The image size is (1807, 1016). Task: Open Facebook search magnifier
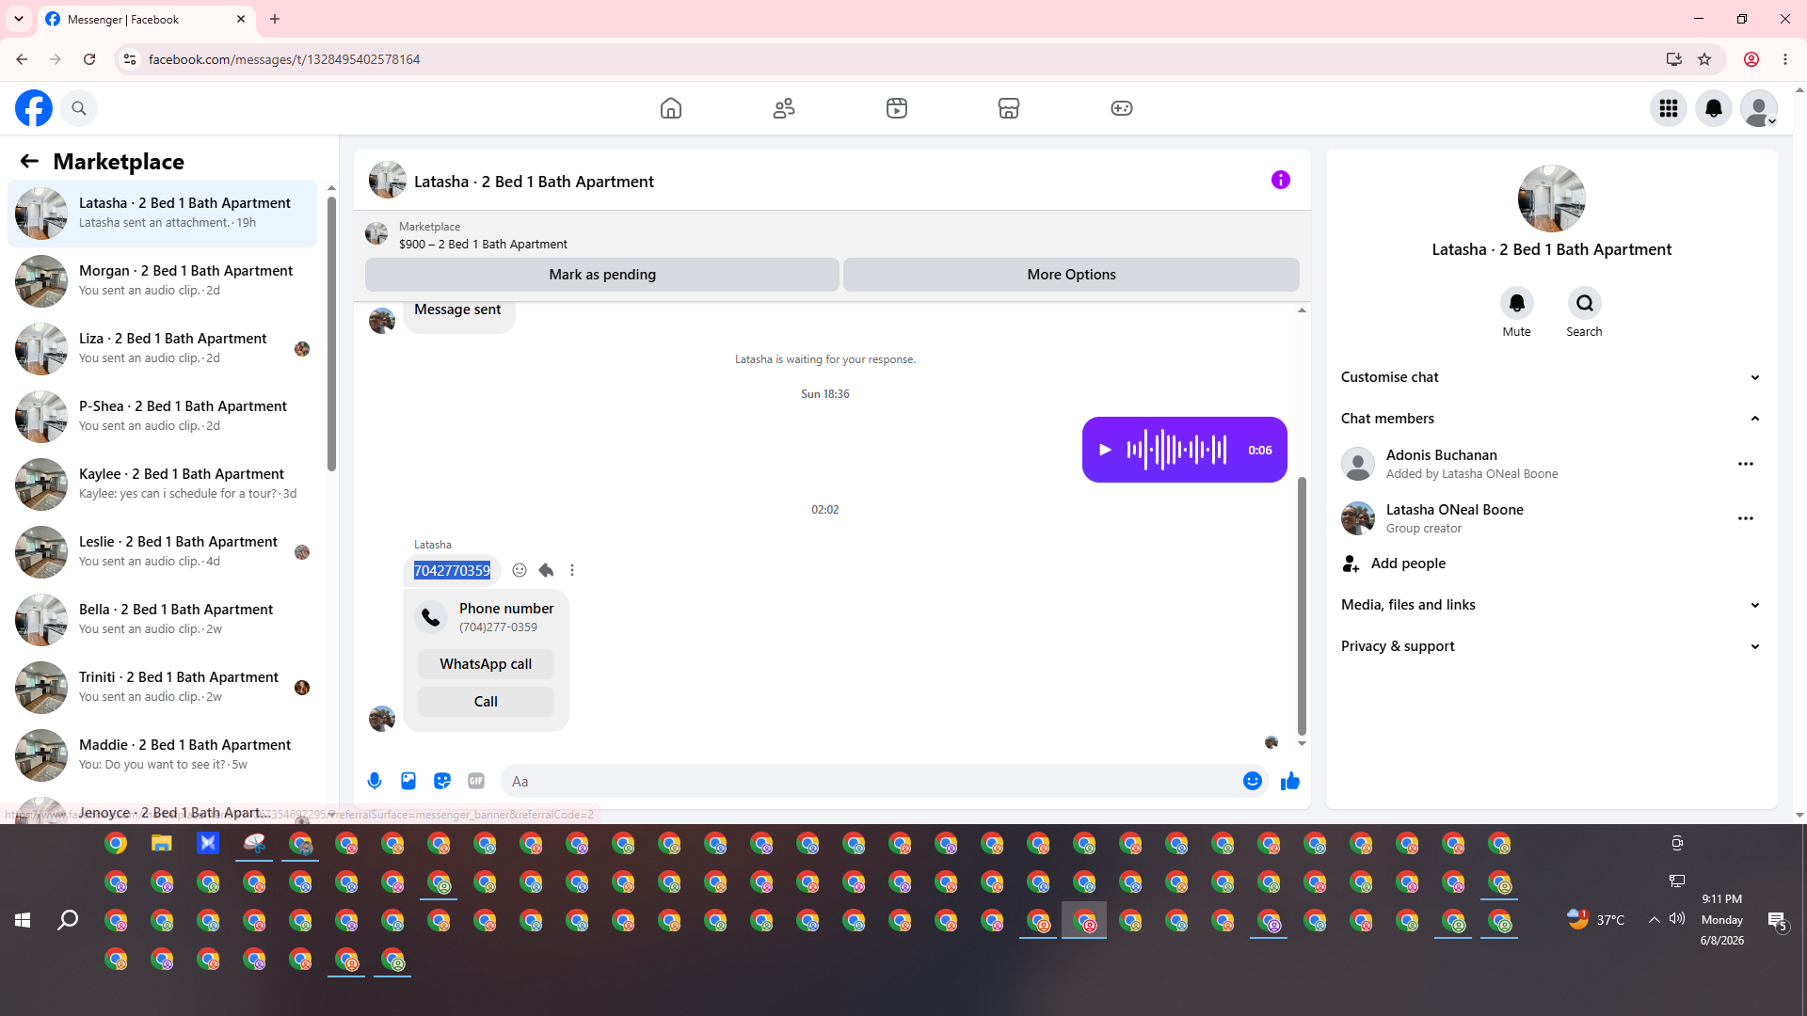79,108
